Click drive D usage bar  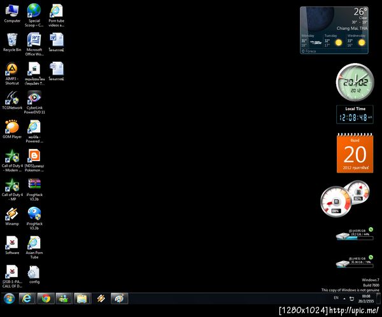pos(355,237)
